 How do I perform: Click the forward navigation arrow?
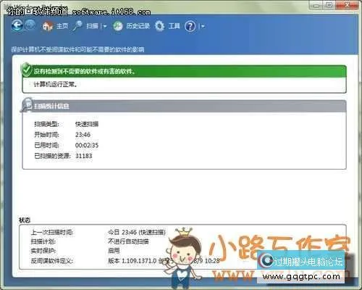[x=30, y=25]
